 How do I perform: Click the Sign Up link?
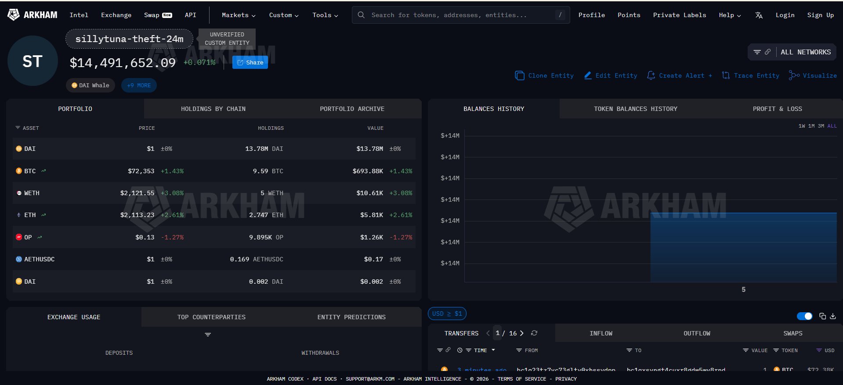[x=820, y=15]
